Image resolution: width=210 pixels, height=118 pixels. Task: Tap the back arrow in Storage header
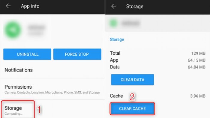click(x=113, y=6)
